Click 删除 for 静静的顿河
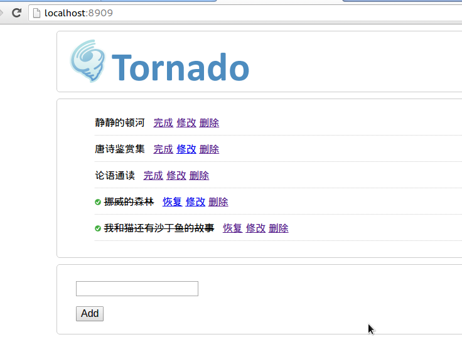The height and width of the screenshot is (342, 462). [209, 122]
